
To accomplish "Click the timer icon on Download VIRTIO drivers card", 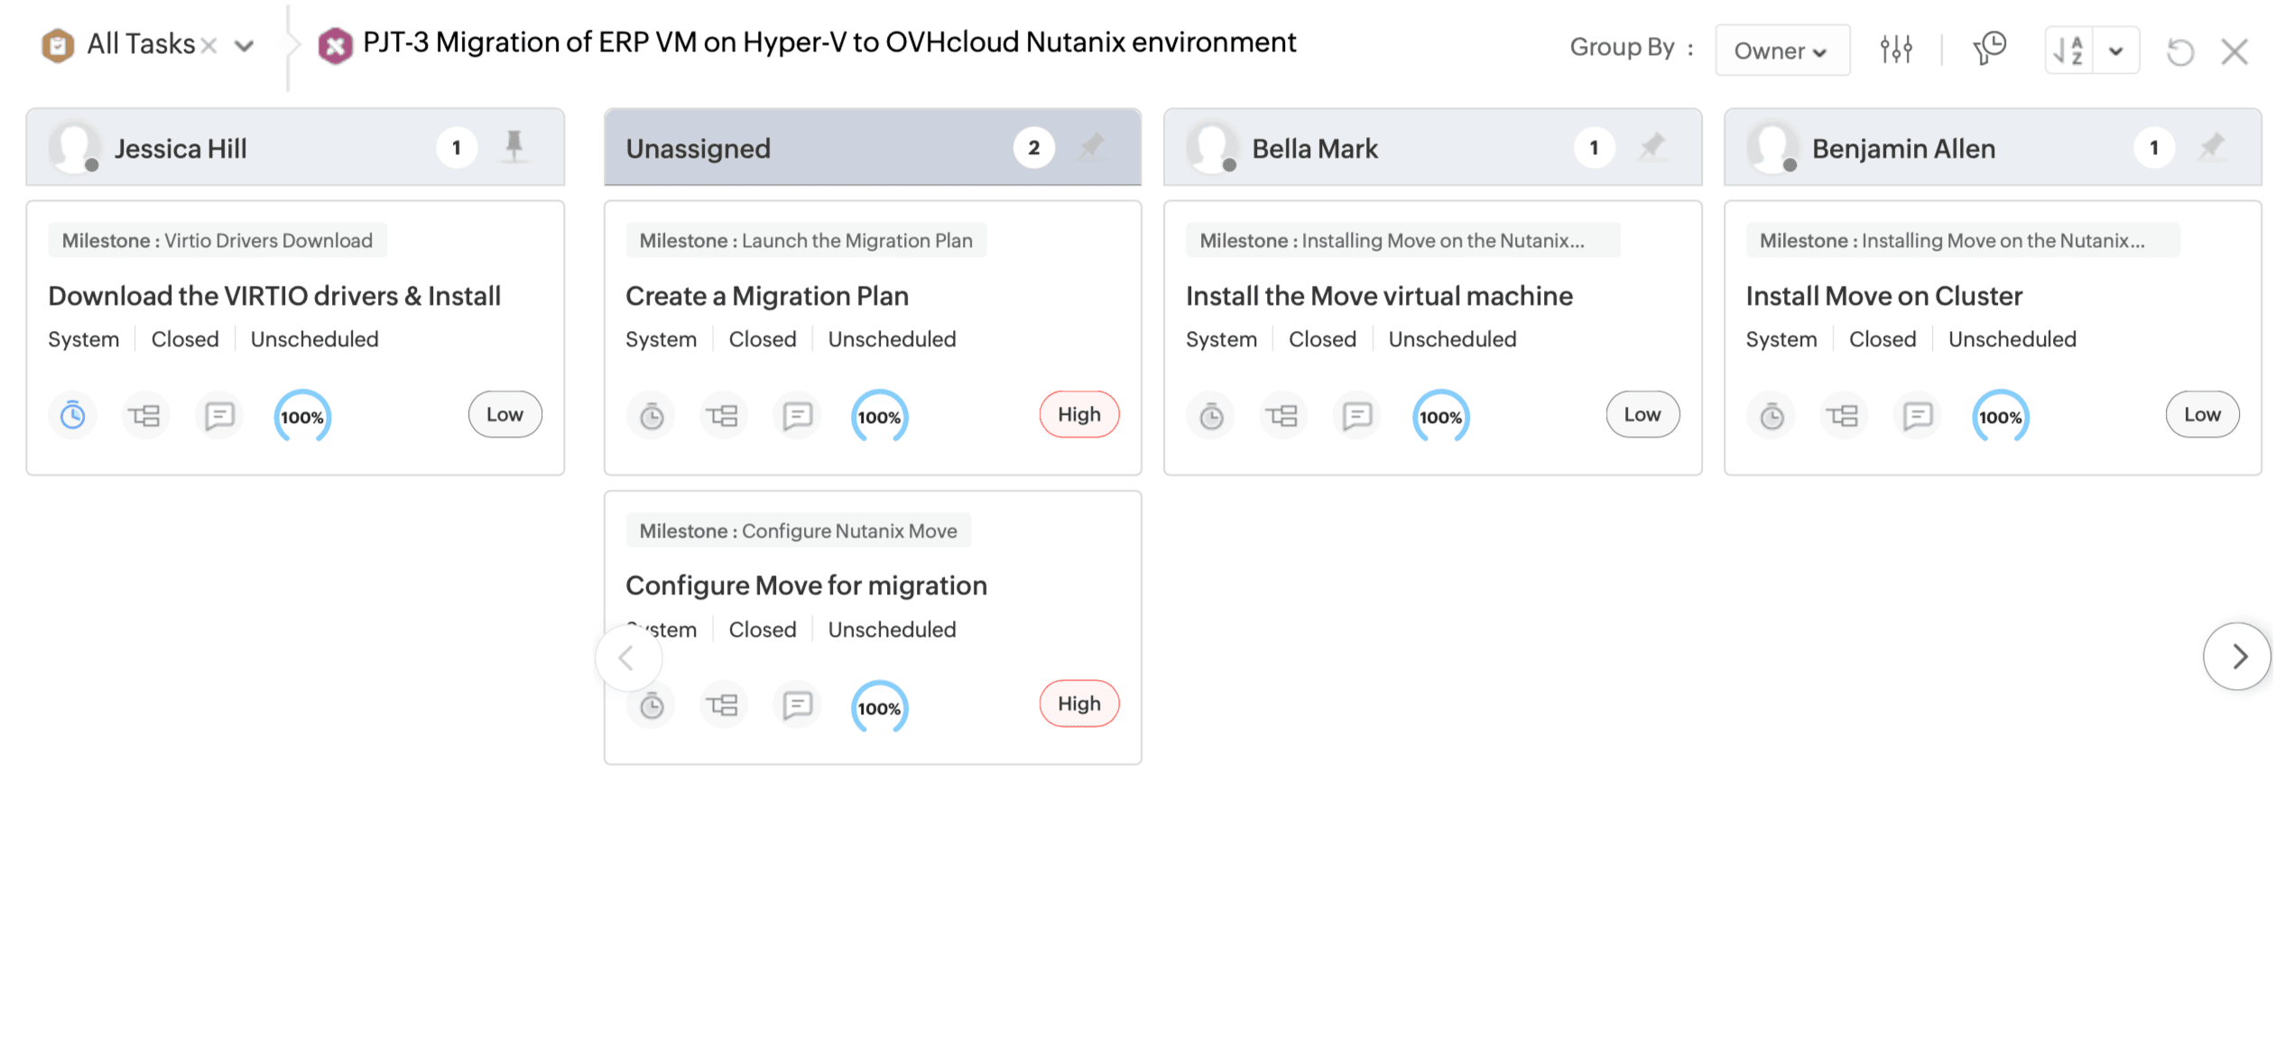I will [x=72, y=416].
